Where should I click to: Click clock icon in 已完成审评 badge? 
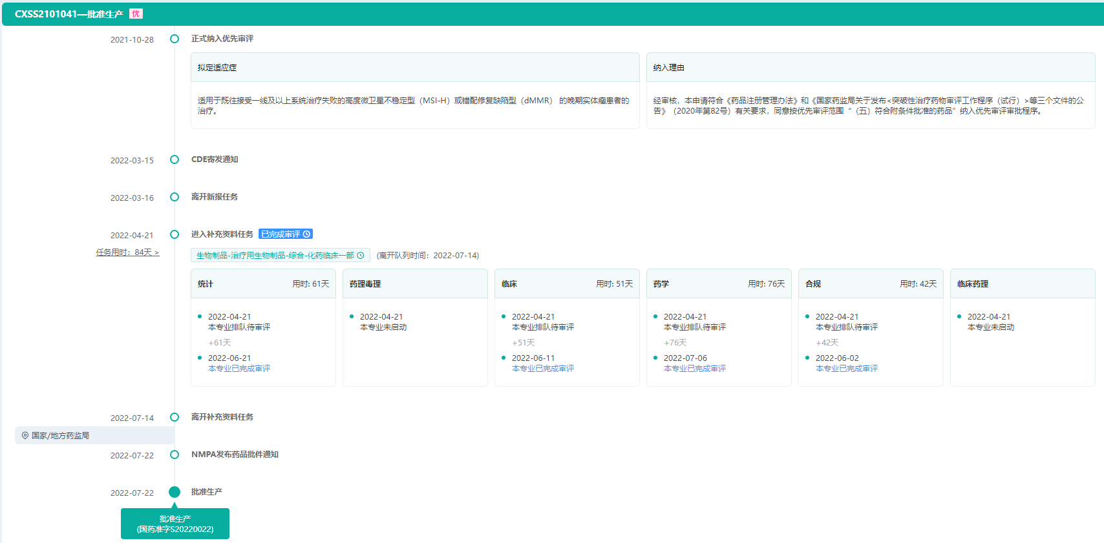(307, 234)
